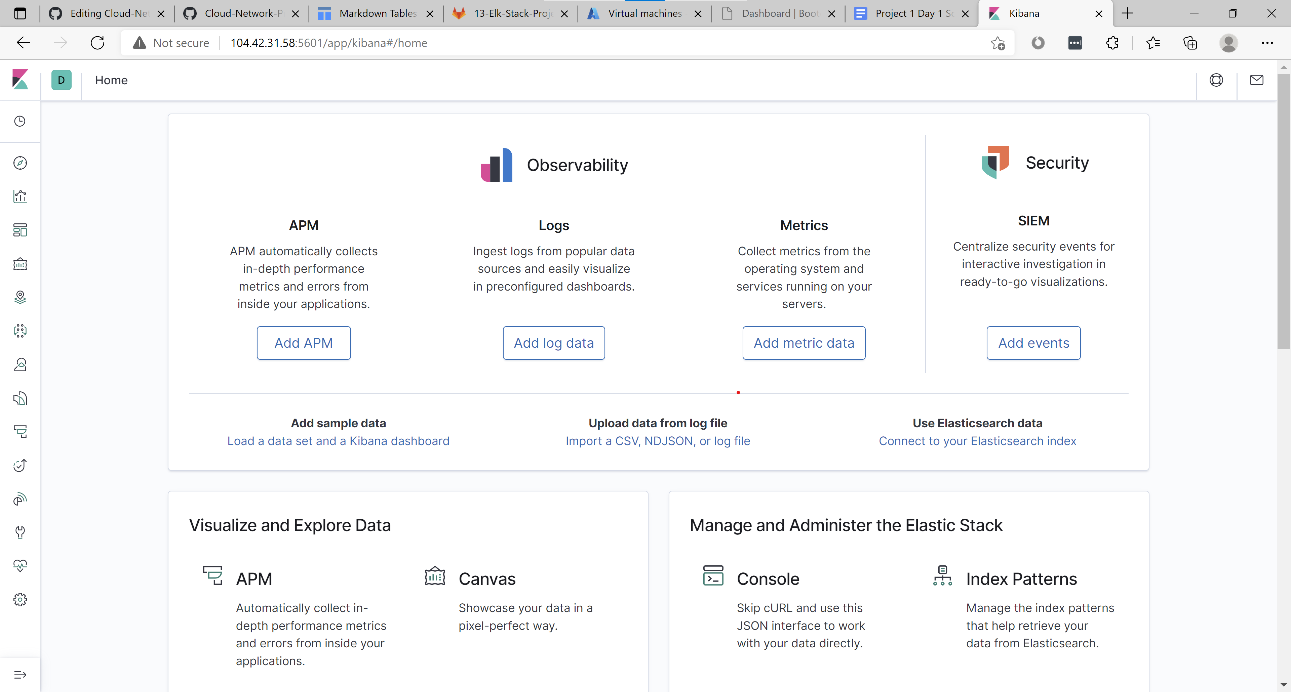The width and height of the screenshot is (1291, 692).
Task: Click the Add events button
Action: click(x=1033, y=343)
